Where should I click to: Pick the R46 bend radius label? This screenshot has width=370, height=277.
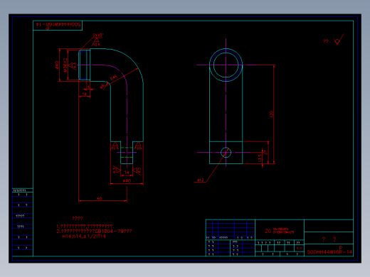[114, 77]
